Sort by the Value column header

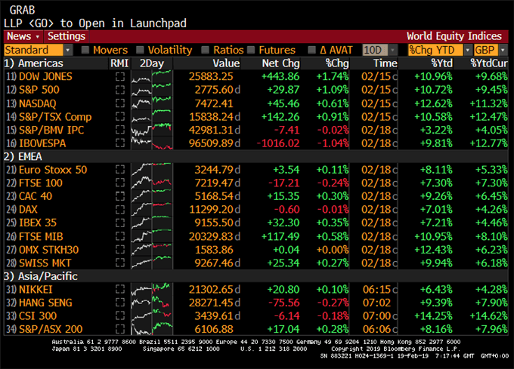pyautogui.click(x=226, y=63)
